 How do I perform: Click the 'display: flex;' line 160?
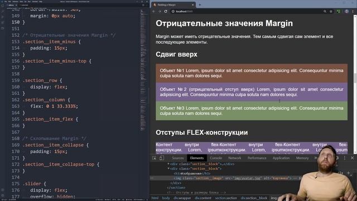point(49,87)
